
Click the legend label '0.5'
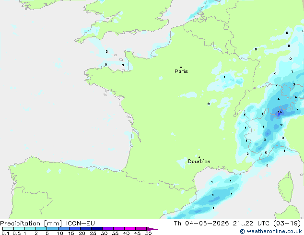[x=17, y=233]
